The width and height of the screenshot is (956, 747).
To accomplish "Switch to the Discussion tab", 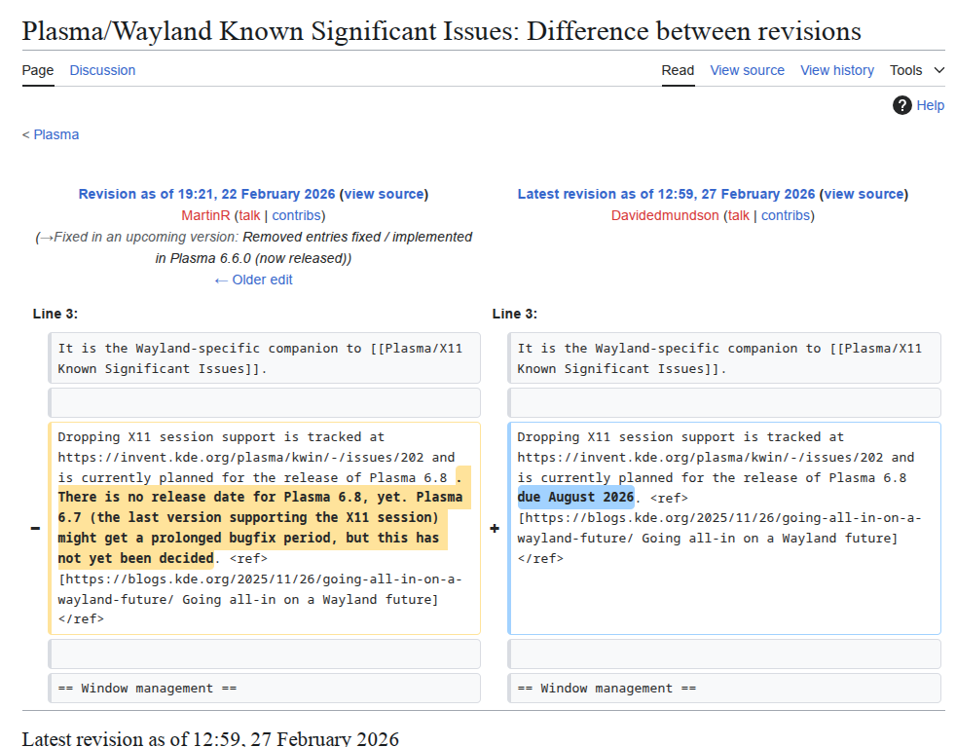I will pos(102,71).
